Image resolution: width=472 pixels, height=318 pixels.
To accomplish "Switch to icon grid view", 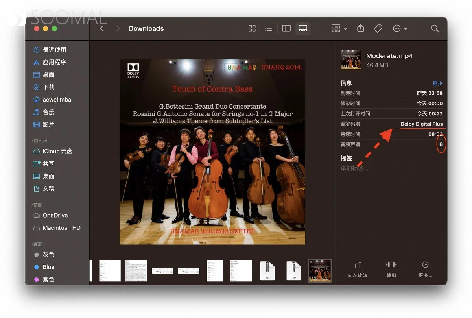I will tap(252, 28).
